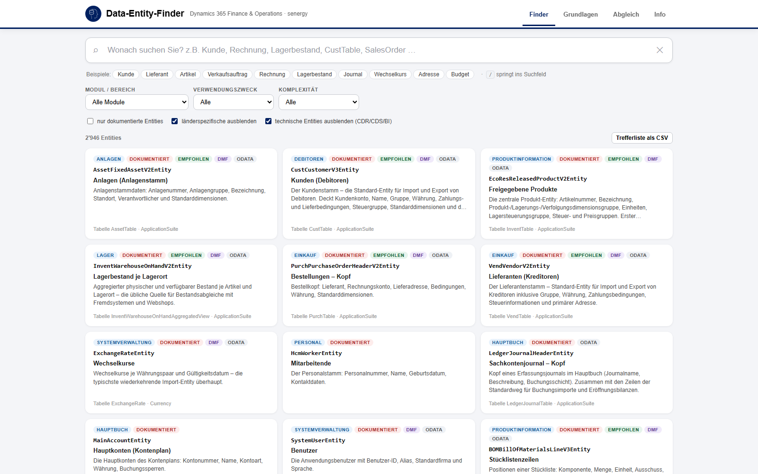Screen dimensions: 758x474
Task: Click the Data-Entity-Finder logo icon
Action: 93,14
